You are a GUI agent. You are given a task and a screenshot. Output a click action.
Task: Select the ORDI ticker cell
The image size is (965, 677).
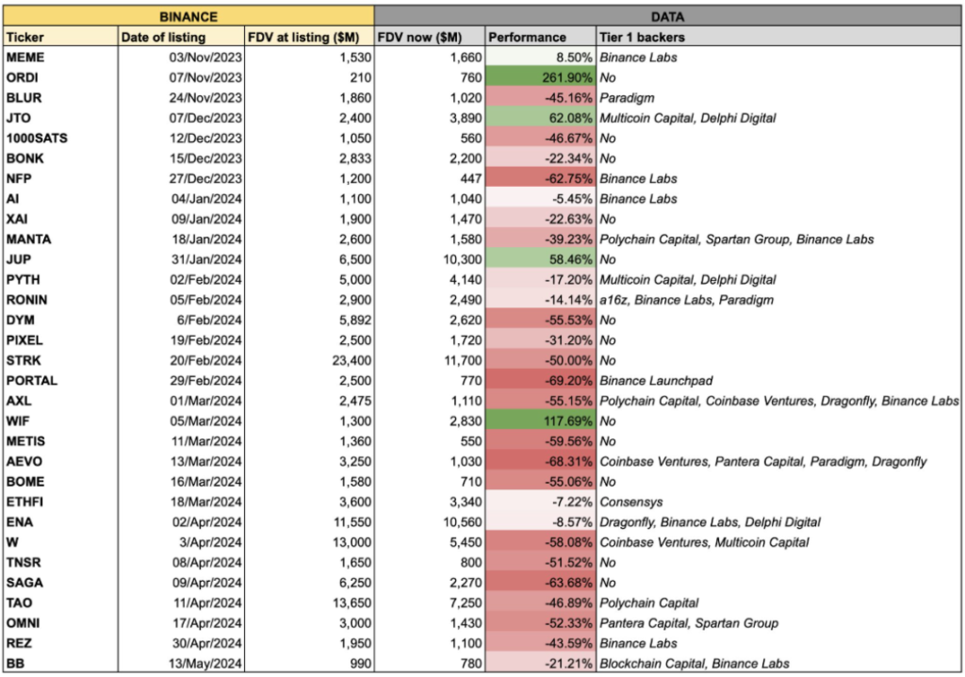pos(59,77)
